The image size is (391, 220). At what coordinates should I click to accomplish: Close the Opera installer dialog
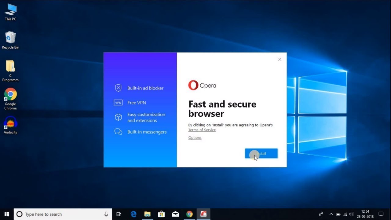pos(280,60)
